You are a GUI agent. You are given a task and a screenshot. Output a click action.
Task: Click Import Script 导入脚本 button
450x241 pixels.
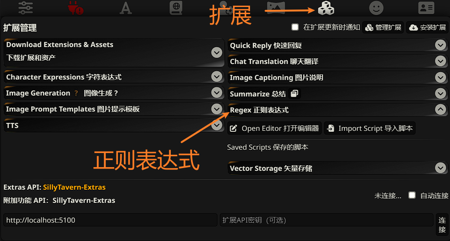[x=370, y=128]
